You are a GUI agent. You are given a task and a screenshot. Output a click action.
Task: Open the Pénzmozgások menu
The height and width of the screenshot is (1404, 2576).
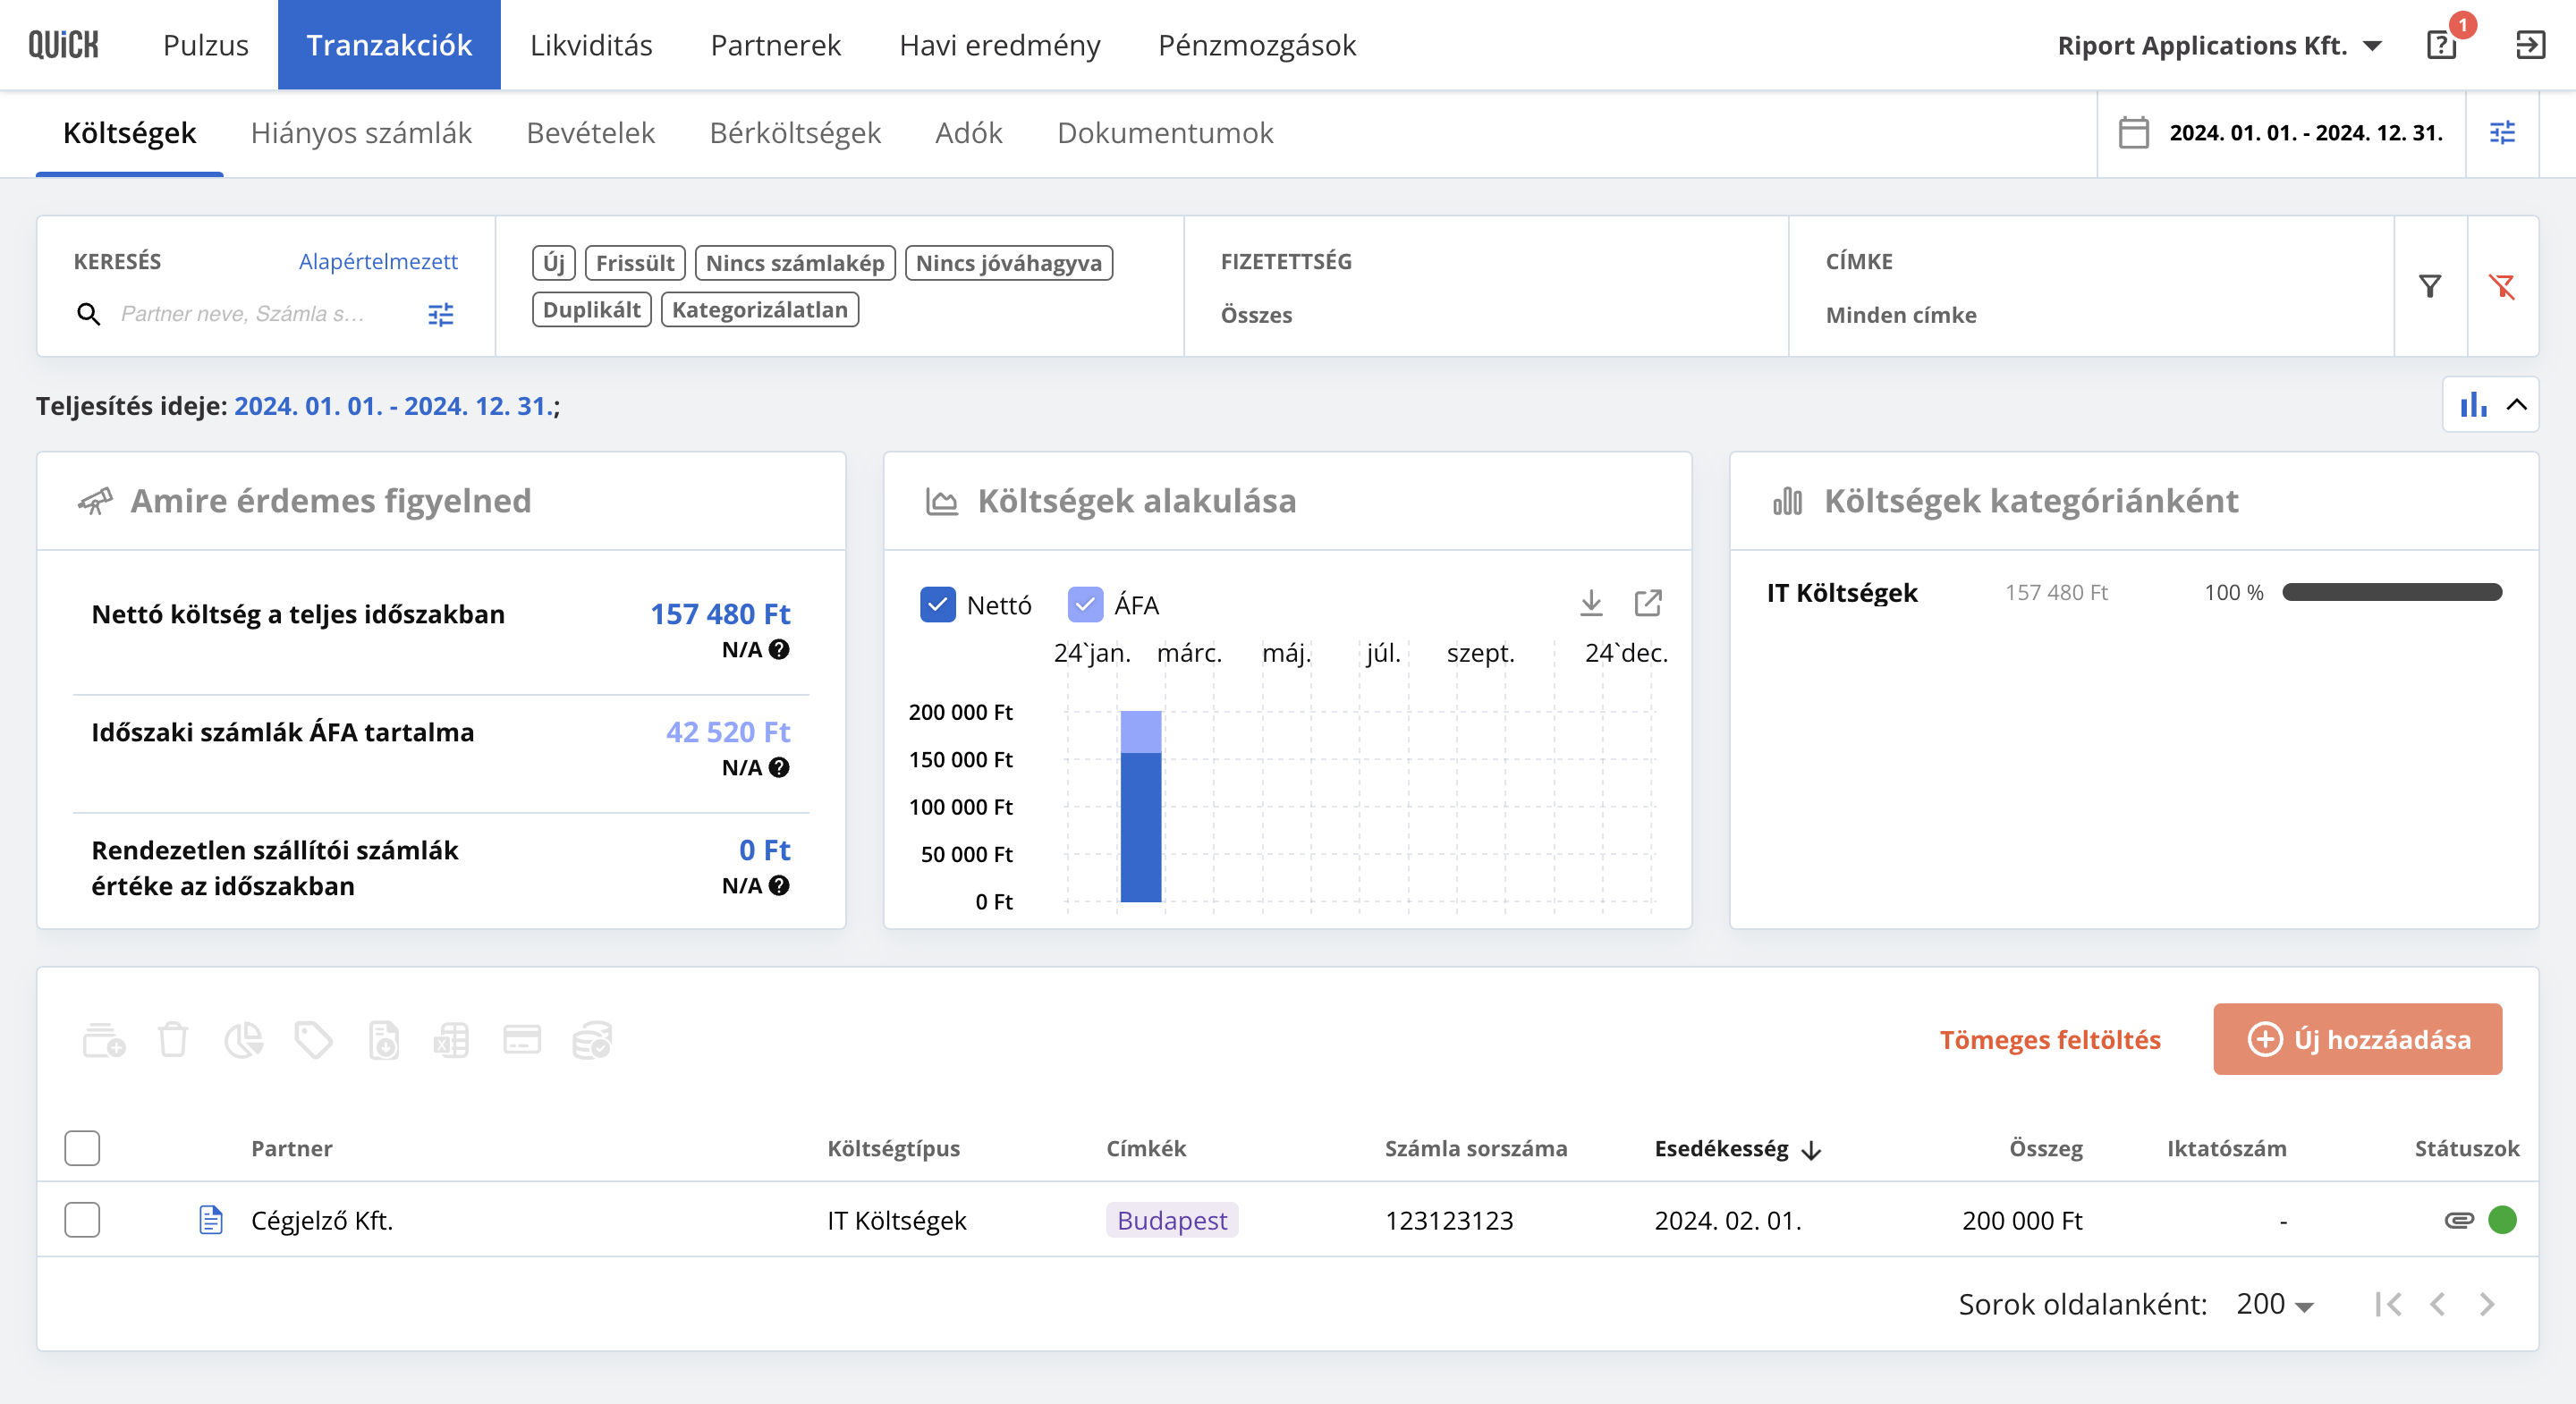(x=1257, y=45)
